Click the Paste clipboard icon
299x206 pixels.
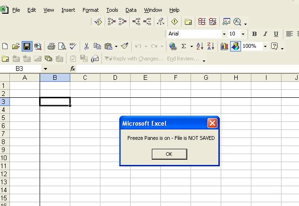pyautogui.click(x=108, y=46)
